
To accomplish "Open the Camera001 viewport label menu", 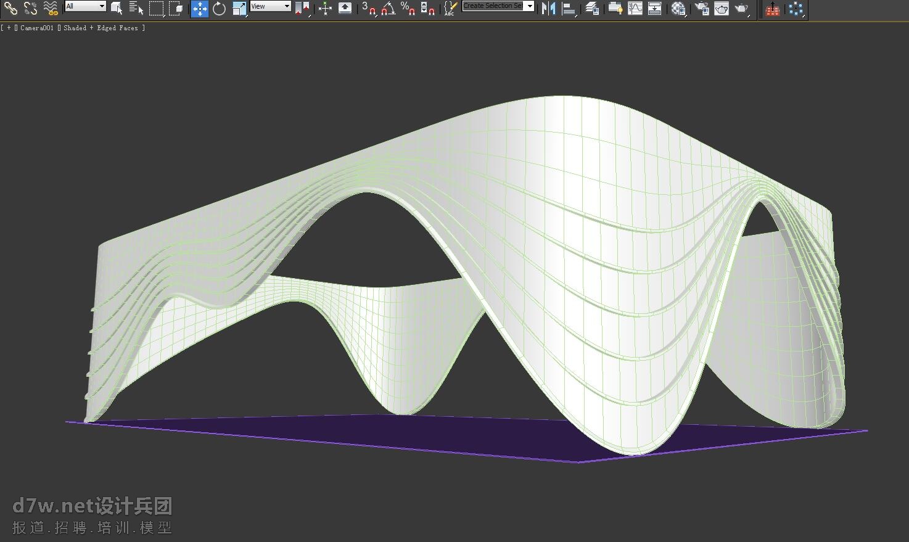I will [37, 28].
